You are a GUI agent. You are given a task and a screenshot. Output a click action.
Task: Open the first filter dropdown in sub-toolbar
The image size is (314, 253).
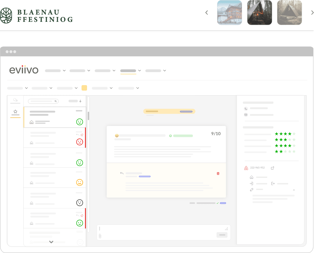17,88
